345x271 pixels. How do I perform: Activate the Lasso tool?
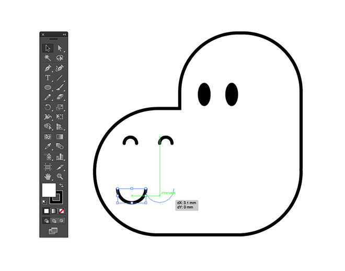60,58
